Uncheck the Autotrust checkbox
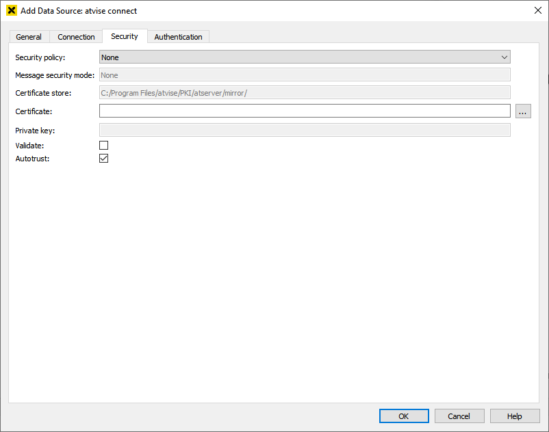The image size is (549, 432). point(104,159)
